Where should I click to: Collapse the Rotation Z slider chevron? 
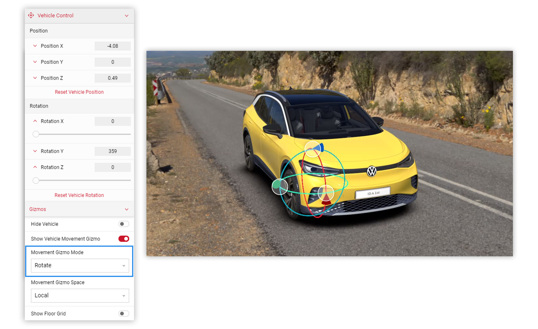[x=35, y=167]
